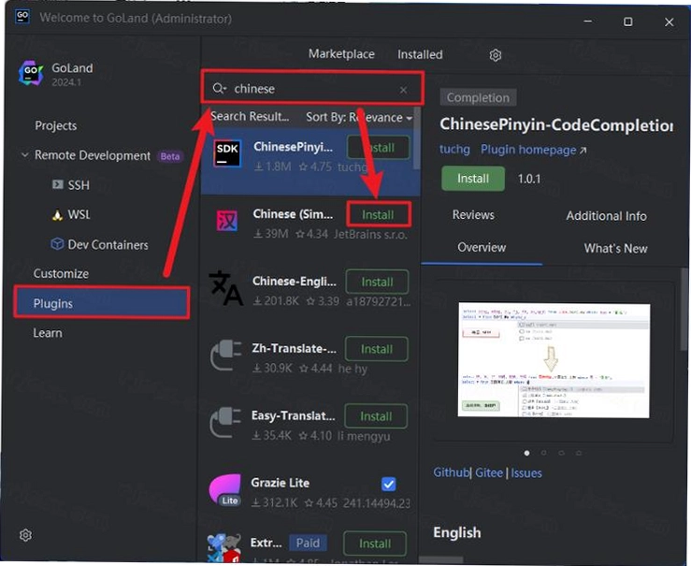Open the Plugin homepage link

[x=533, y=151]
